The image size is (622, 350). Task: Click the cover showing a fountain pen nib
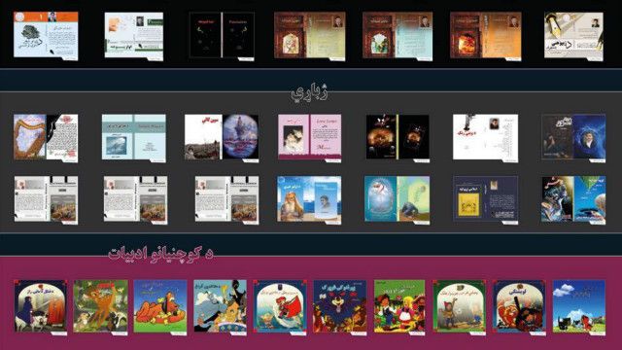pyautogui.click(x=573, y=36)
